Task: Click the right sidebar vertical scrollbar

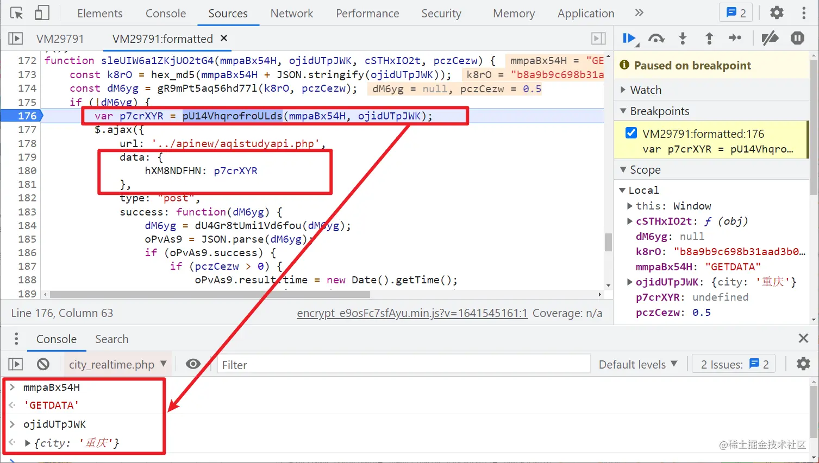Action: point(814,127)
